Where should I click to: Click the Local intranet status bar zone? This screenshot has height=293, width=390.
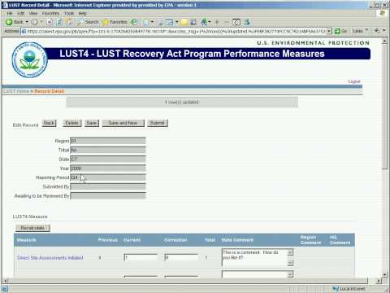(x=349, y=289)
